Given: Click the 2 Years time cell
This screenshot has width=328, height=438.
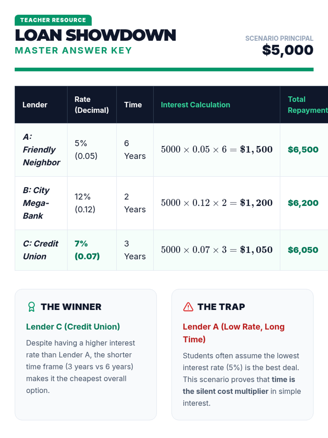Looking at the screenshot, I should click(134, 203).
